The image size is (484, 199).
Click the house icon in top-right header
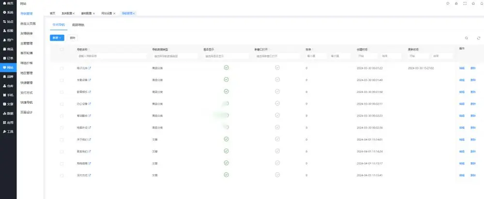tap(473, 3)
